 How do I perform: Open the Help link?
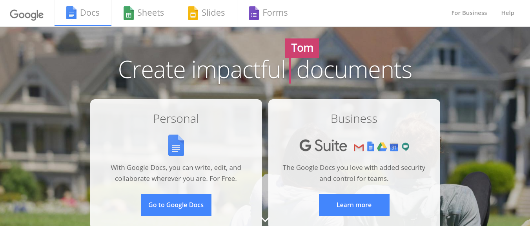(508, 13)
